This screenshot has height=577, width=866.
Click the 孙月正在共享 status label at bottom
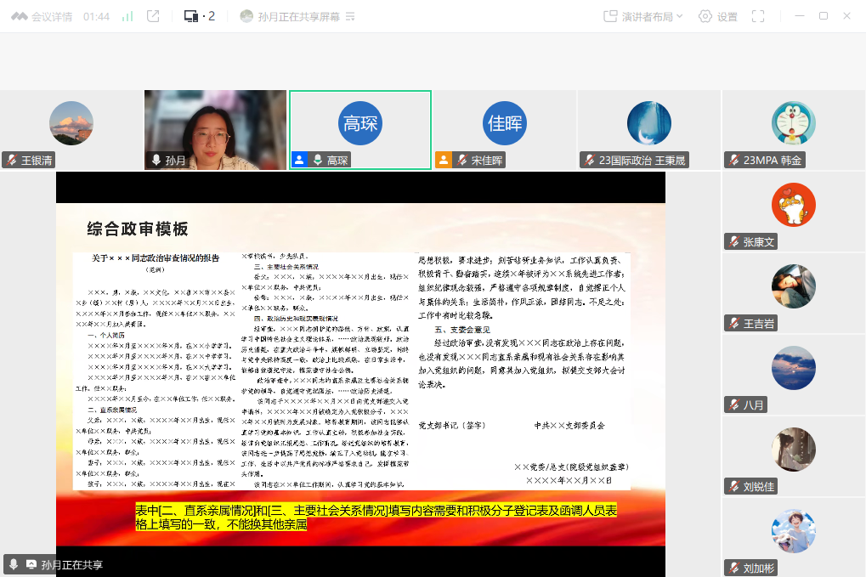pyautogui.click(x=71, y=564)
